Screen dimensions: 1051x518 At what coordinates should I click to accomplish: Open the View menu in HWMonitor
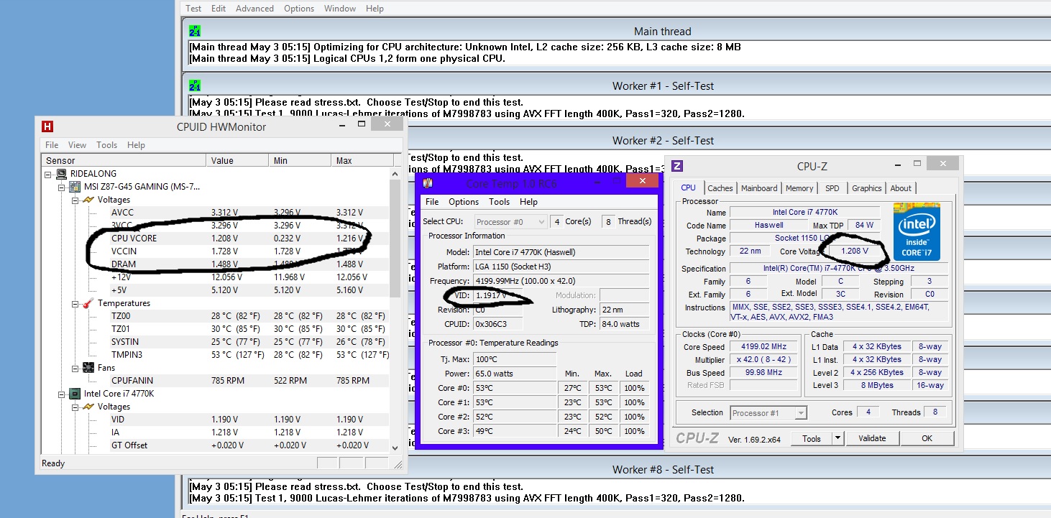[77, 145]
